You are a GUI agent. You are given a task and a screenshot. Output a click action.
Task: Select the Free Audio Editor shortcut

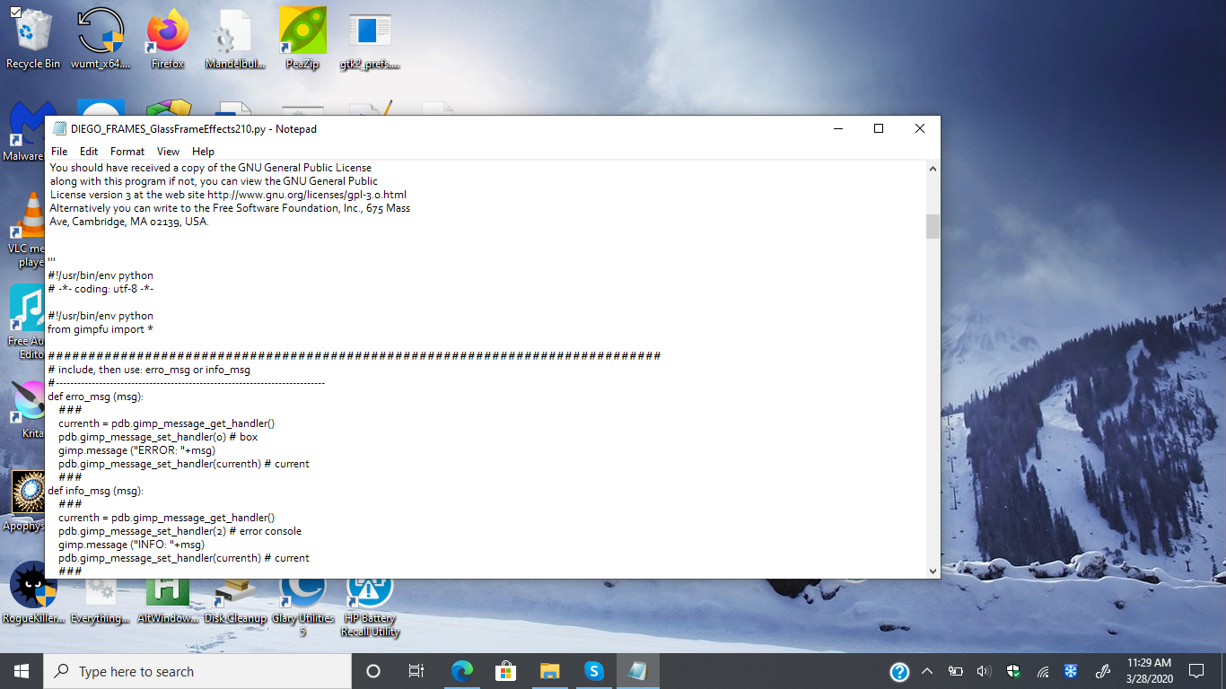(x=26, y=323)
